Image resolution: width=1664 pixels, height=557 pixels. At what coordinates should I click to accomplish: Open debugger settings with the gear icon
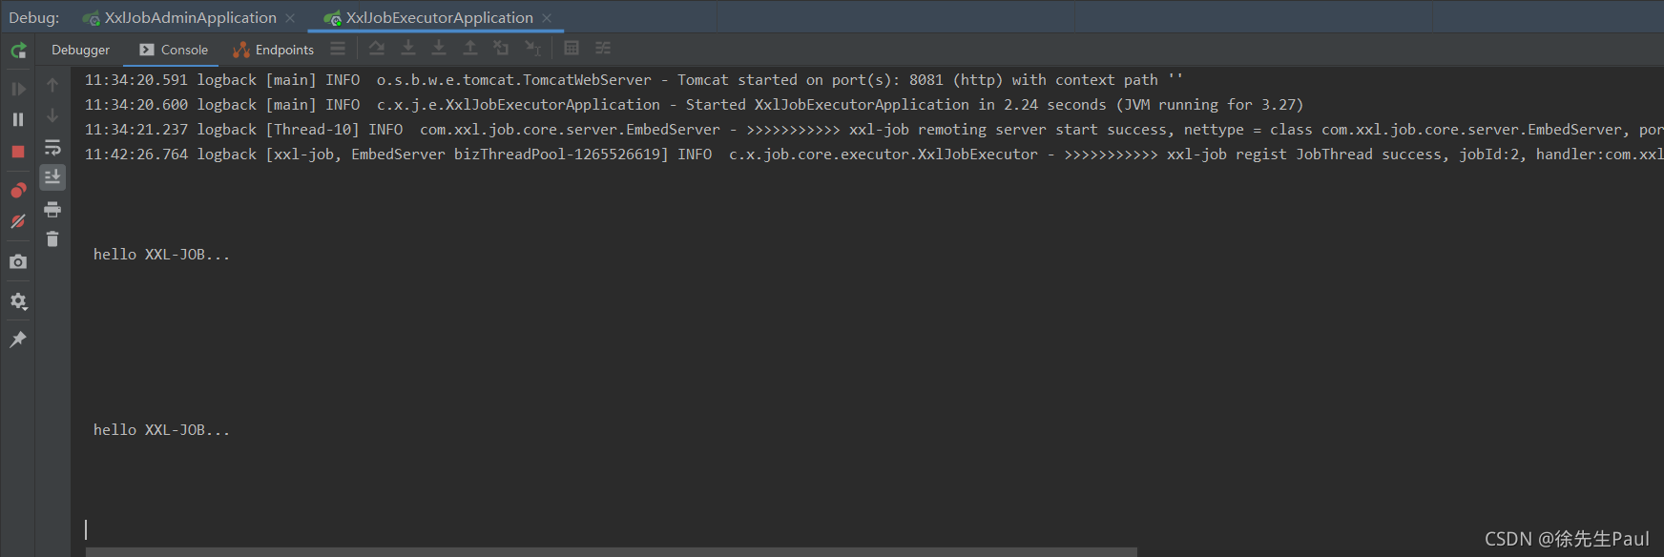click(x=18, y=301)
